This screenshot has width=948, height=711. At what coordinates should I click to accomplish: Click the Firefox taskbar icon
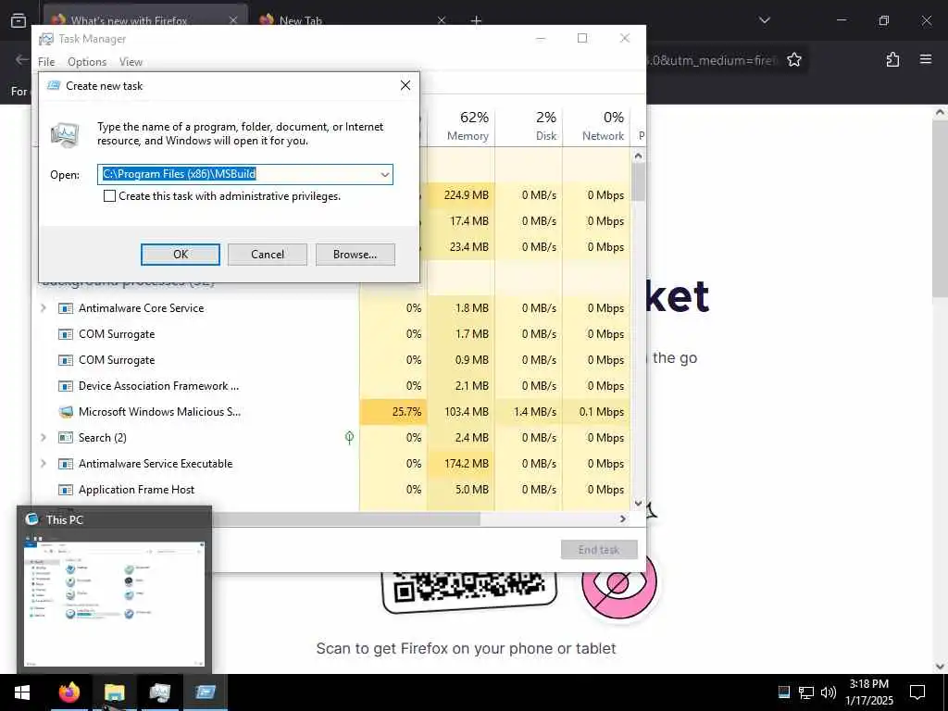[69, 692]
